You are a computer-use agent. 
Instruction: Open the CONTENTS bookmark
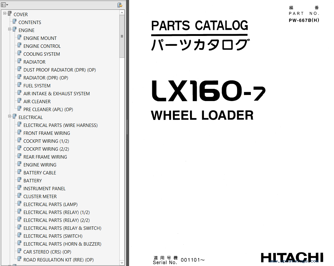pyautogui.click(x=30, y=22)
